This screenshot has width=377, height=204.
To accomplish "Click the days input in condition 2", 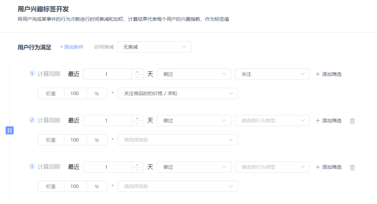I will tap(107, 121).
